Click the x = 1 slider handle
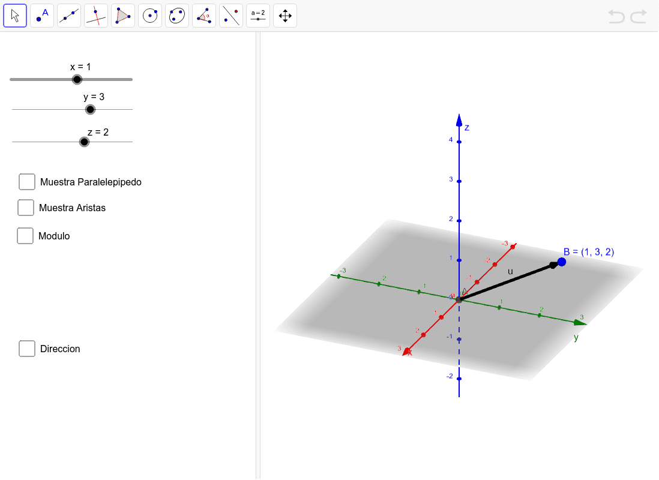659x480 pixels. point(77,79)
